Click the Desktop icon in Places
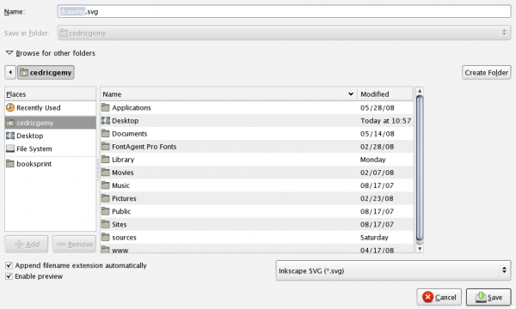Viewport: 516px width, 309px height. coord(10,136)
